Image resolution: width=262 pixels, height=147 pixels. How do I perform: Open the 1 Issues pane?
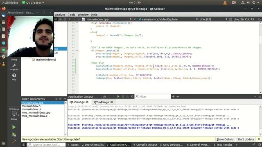coord(73,145)
